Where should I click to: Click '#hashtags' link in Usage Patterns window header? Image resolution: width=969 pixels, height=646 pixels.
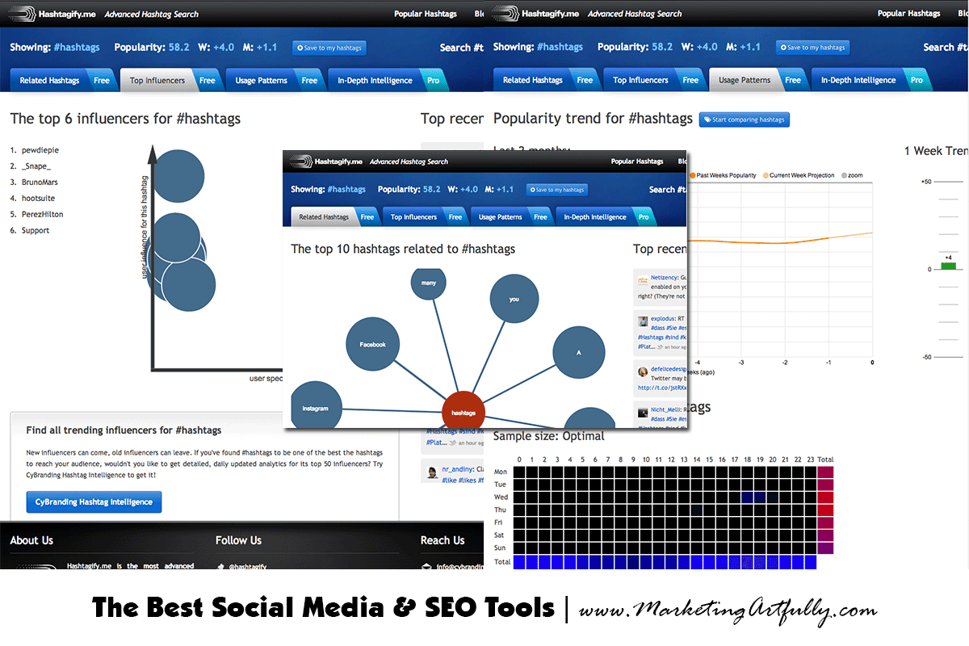(560, 48)
